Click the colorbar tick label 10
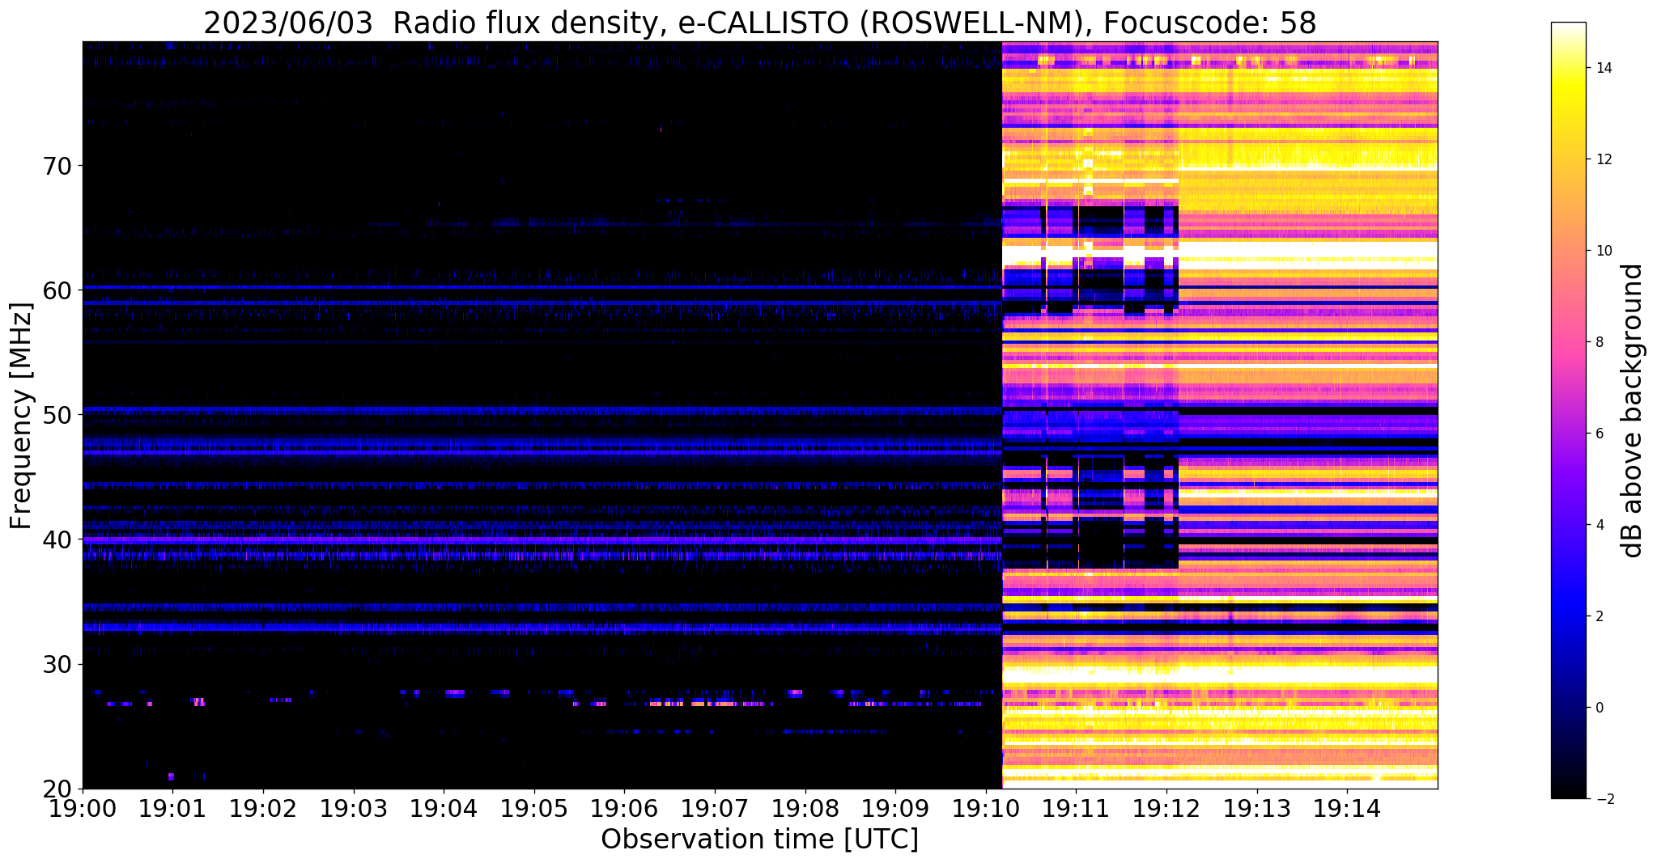 (x=1603, y=251)
